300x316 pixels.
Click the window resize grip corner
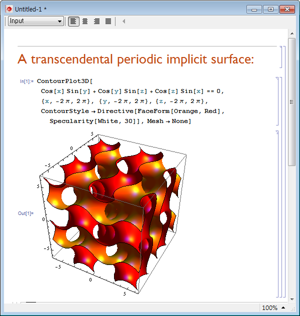click(292, 308)
